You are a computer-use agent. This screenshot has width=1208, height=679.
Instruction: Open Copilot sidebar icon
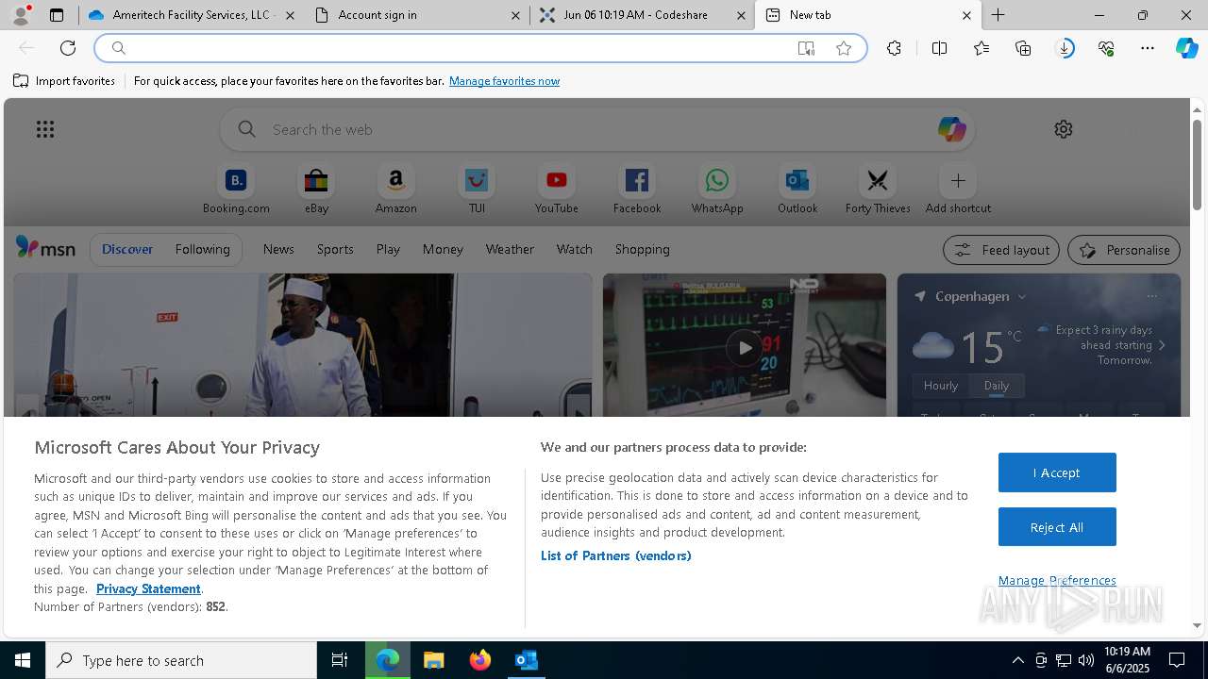click(1187, 48)
